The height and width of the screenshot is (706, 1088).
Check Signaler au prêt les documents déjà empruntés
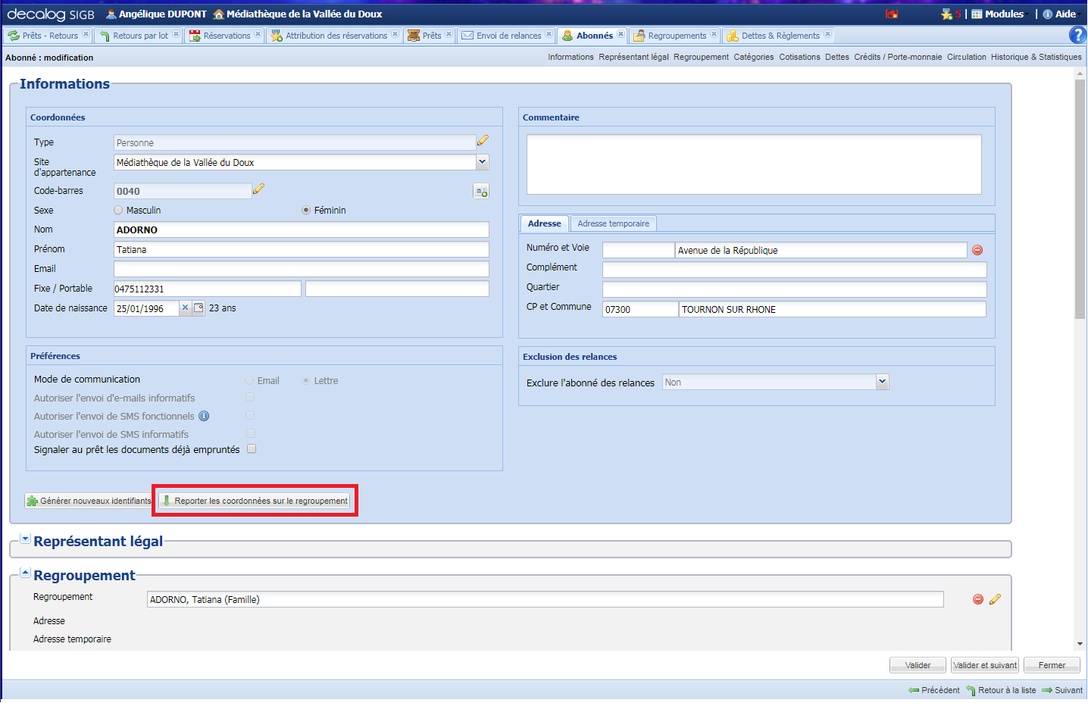coord(252,448)
